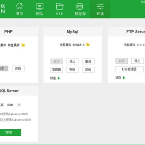Image resolution: width=145 pixels, height=145 pixels.
Task: Open the FTP tab
Action: pos(60,9)
